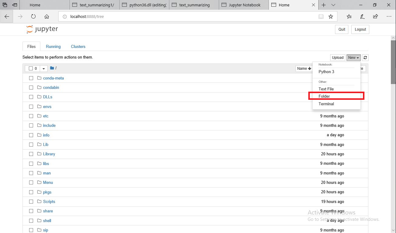The width and height of the screenshot is (396, 233).
Task: Switch to the Running tab
Action: [53, 46]
